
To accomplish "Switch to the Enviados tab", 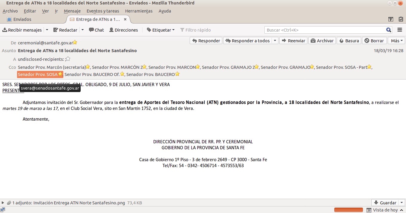I will tap(22, 19).
